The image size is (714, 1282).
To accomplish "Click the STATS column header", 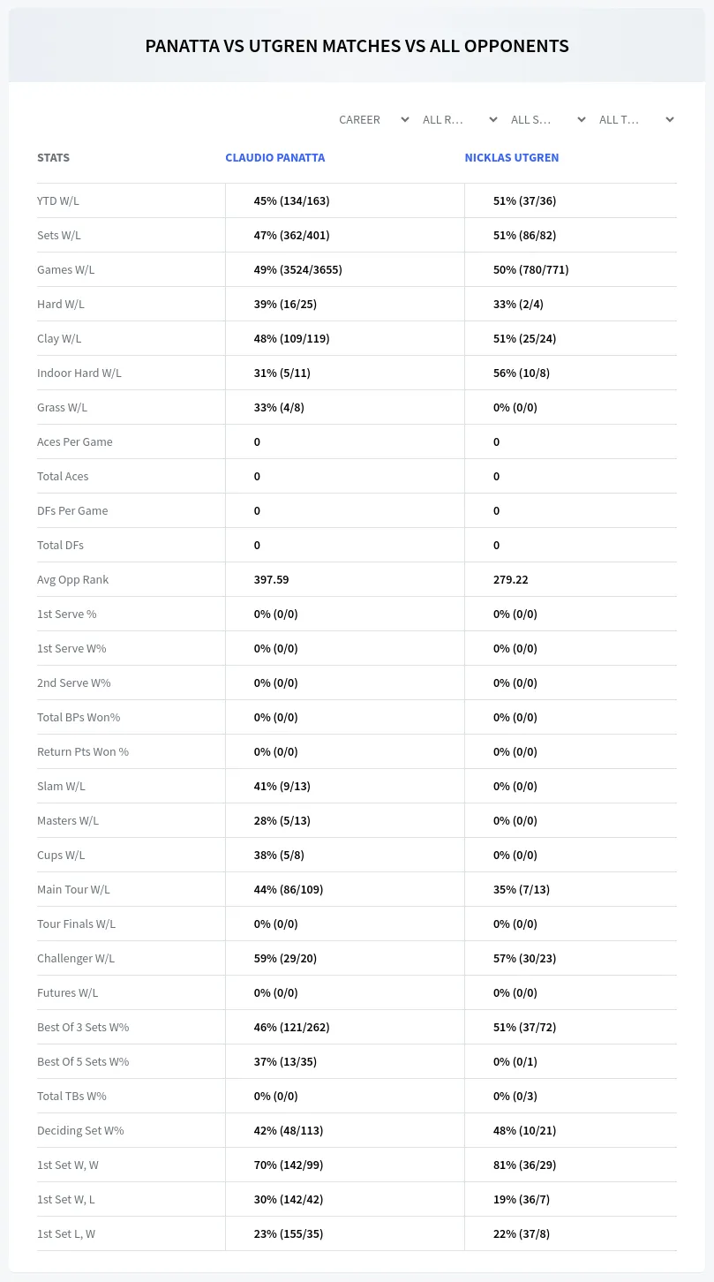I will 53,157.
